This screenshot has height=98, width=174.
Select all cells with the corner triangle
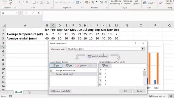(x=4, y=26)
